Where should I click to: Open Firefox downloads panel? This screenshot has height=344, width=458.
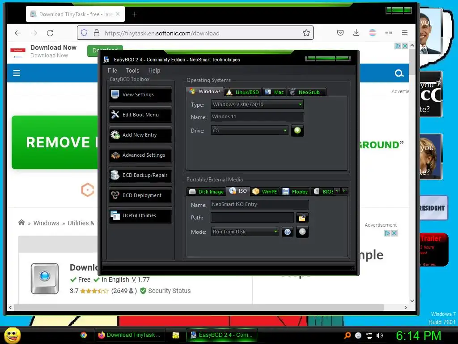[x=356, y=33]
